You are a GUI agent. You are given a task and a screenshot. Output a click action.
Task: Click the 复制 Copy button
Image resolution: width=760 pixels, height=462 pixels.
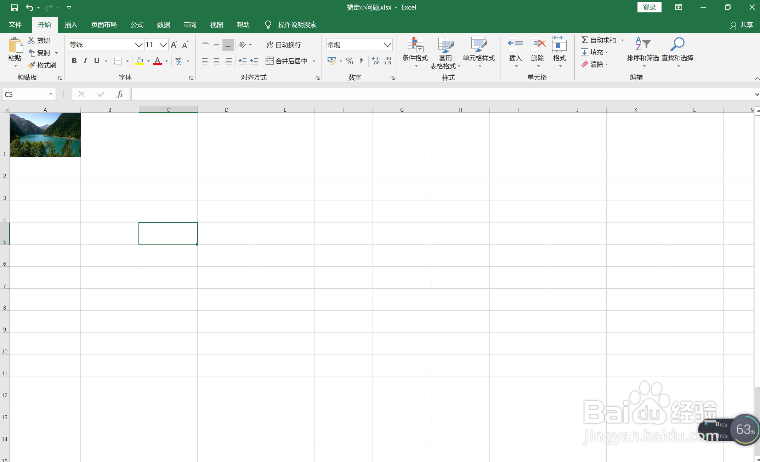pos(39,53)
